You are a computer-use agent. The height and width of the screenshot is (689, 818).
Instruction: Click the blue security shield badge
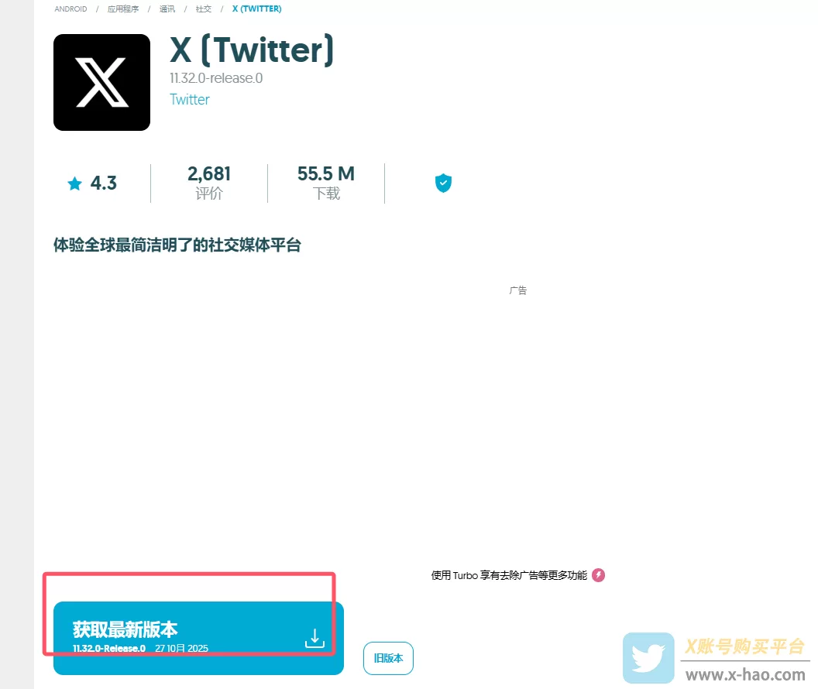443,183
